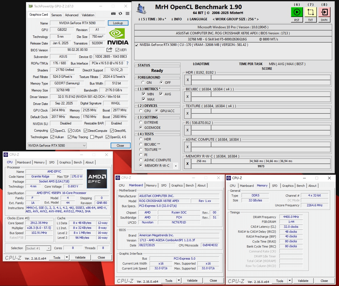Viewport: 339px width, 286px height.
Task: Change the WORK GROUP SIZE 256 setting
Action: pyautogui.click(x=236, y=19)
